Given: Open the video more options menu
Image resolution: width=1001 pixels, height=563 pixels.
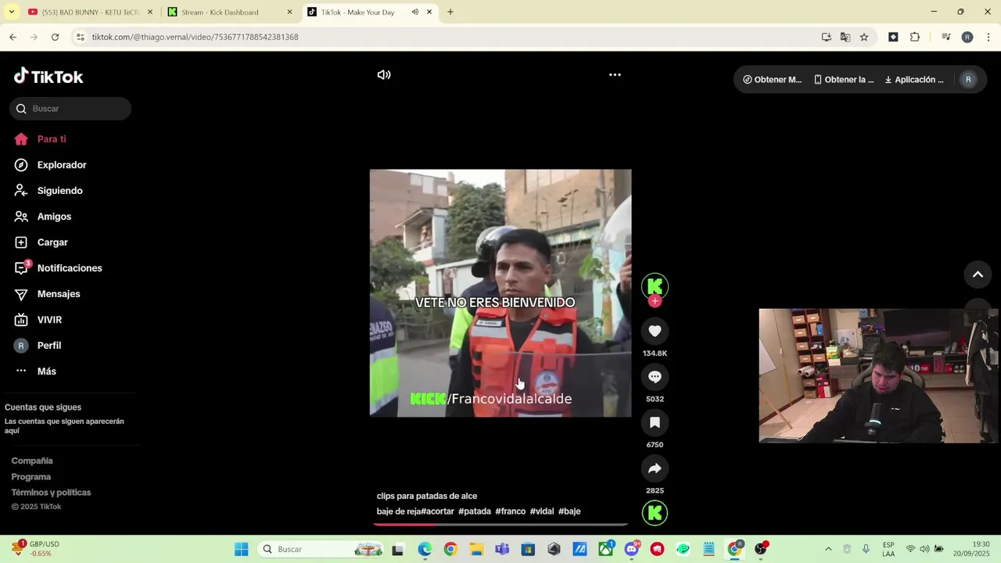Looking at the screenshot, I should (x=615, y=75).
